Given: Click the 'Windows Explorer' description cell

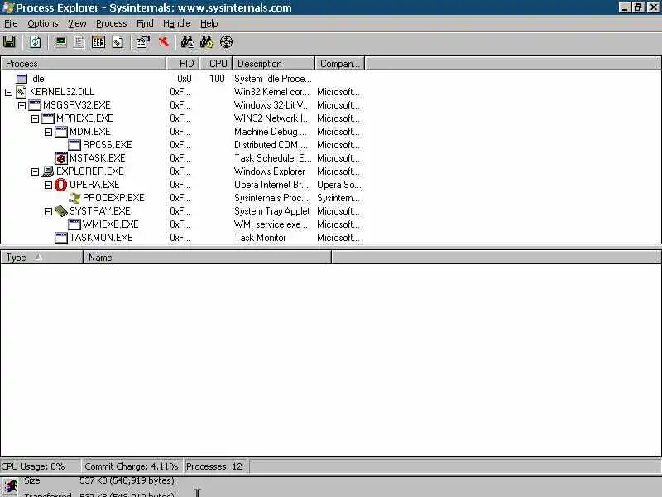Looking at the screenshot, I should (x=270, y=171).
